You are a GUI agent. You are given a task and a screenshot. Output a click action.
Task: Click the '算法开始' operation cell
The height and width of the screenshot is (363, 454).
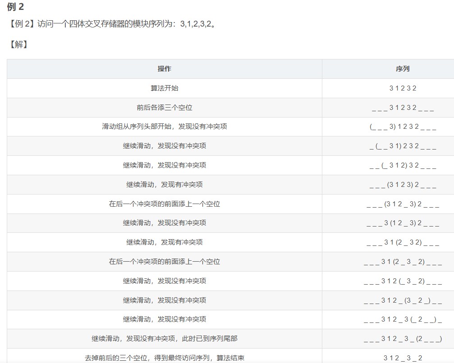[x=164, y=88]
